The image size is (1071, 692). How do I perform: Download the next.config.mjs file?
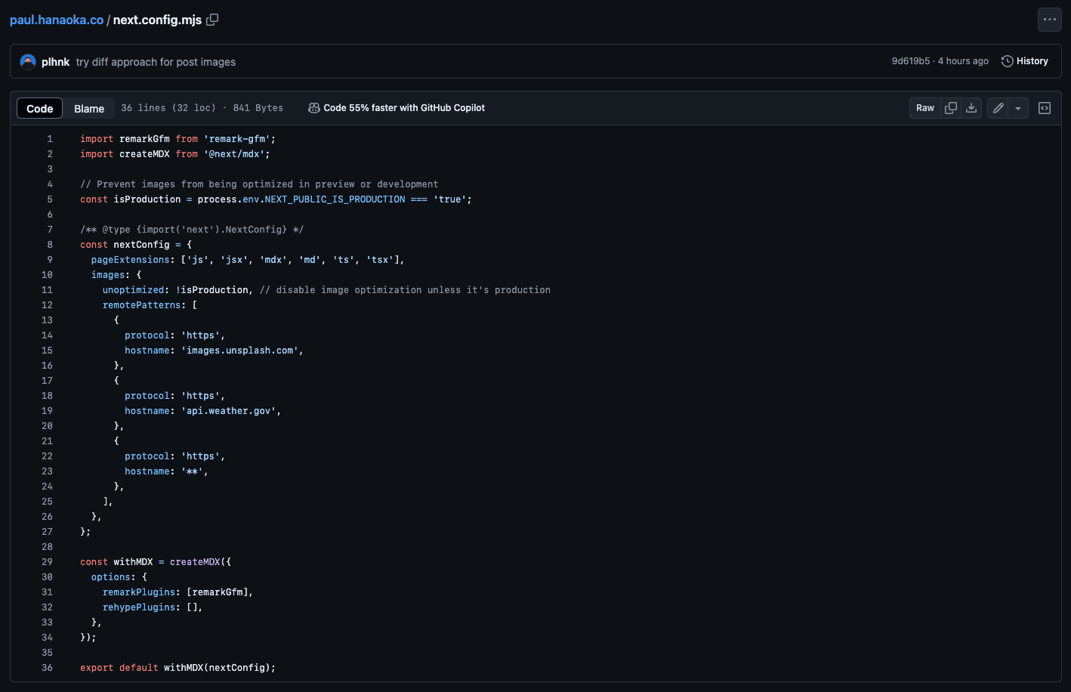(971, 108)
